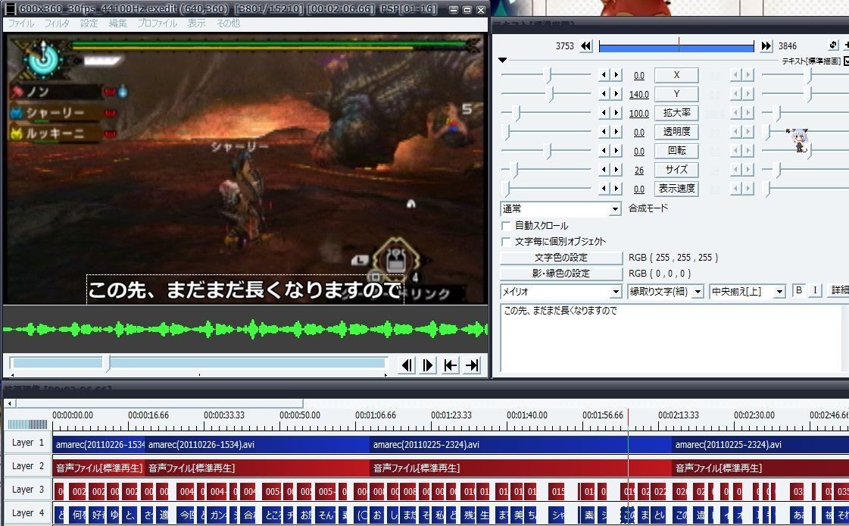Viewport: 849px width, 526px height.
Task: Open the 合成モード blend mode dropdown
Action: (561, 208)
